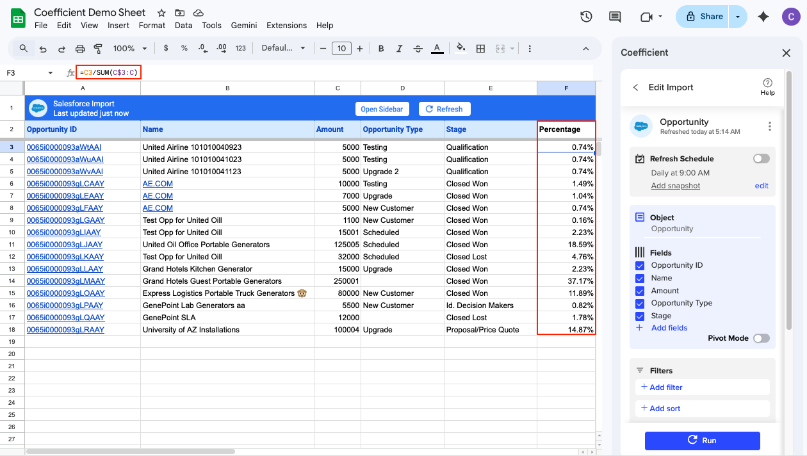The height and width of the screenshot is (456, 807).
Task: Select the Paint format tool
Action: 97,48
